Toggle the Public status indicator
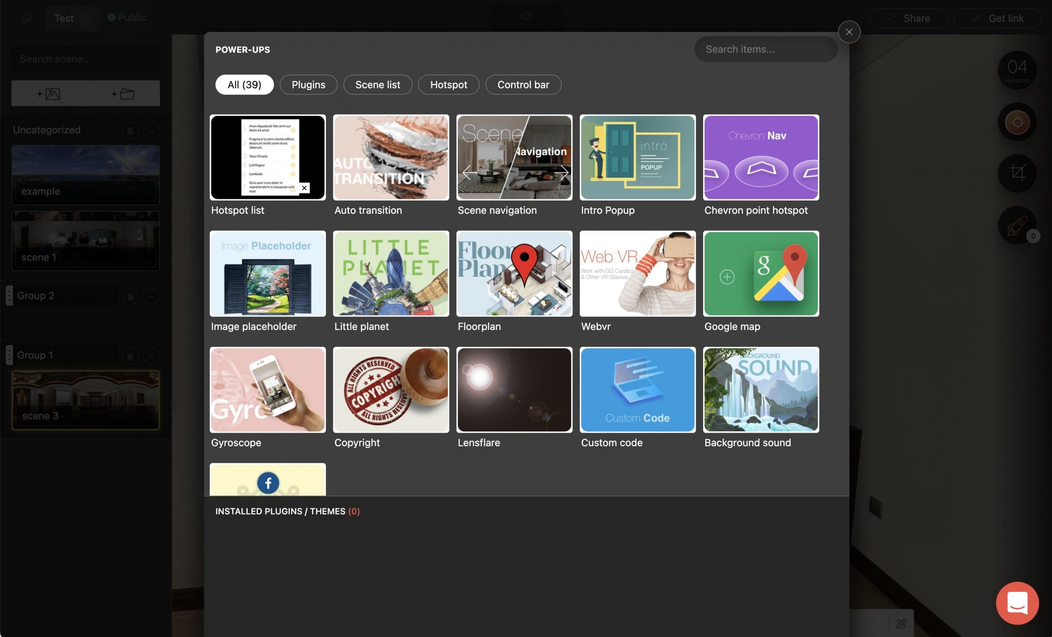The width and height of the screenshot is (1052, 637). 127,18
